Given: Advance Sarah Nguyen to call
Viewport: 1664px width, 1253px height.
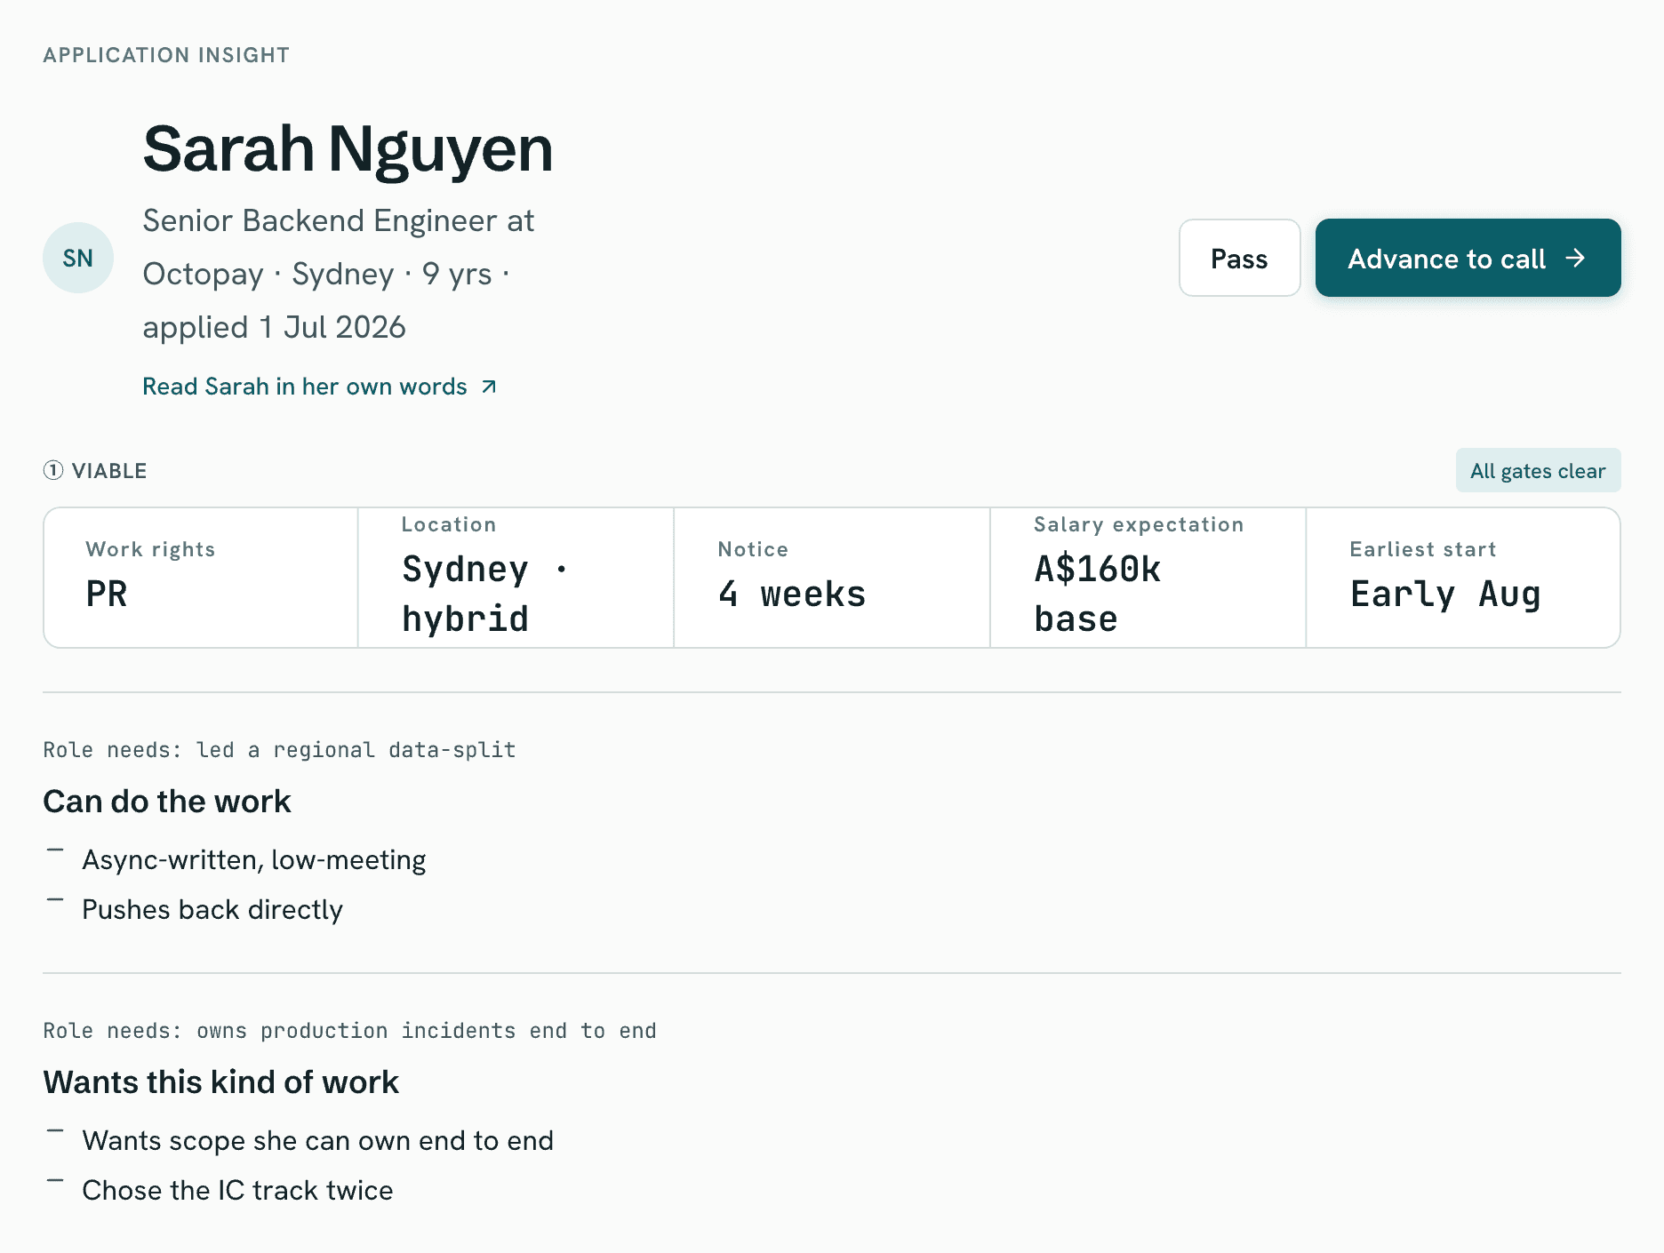Looking at the screenshot, I should [x=1468, y=258].
